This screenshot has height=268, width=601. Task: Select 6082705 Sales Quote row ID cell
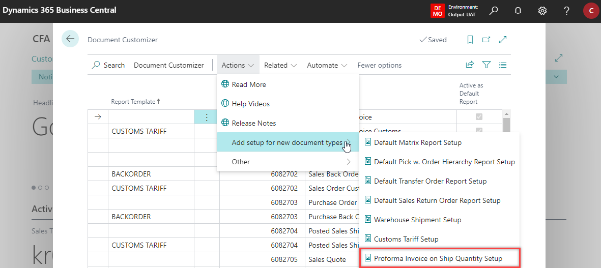coord(262,259)
